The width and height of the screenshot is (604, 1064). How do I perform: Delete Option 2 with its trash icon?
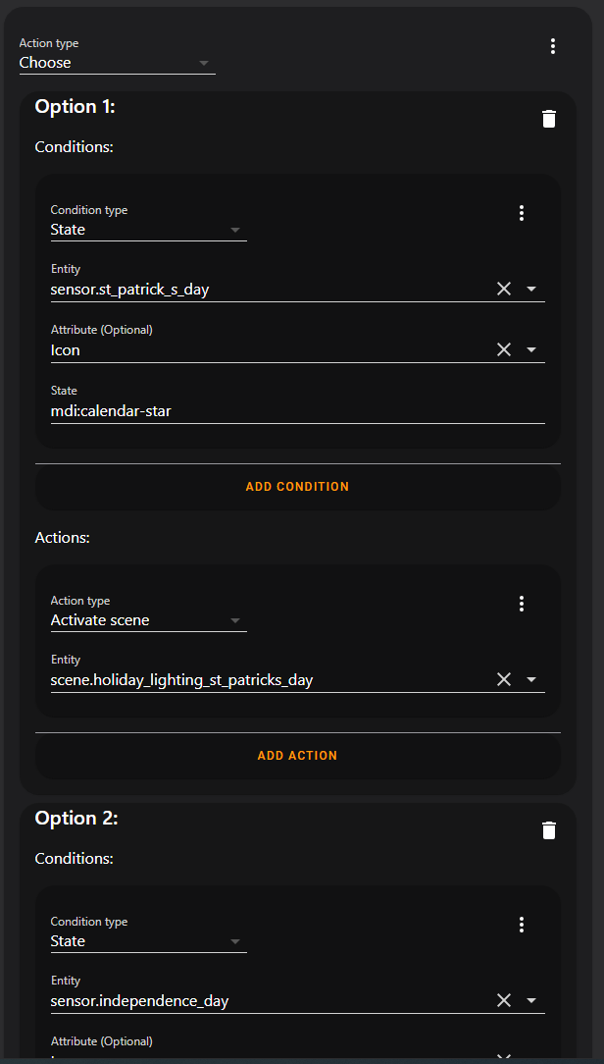coord(549,830)
